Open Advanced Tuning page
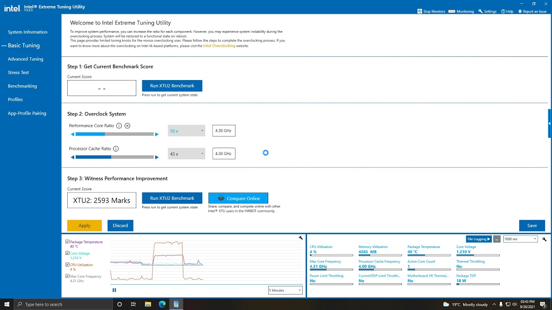Screen dimensions: 552x310 click(x=25, y=59)
